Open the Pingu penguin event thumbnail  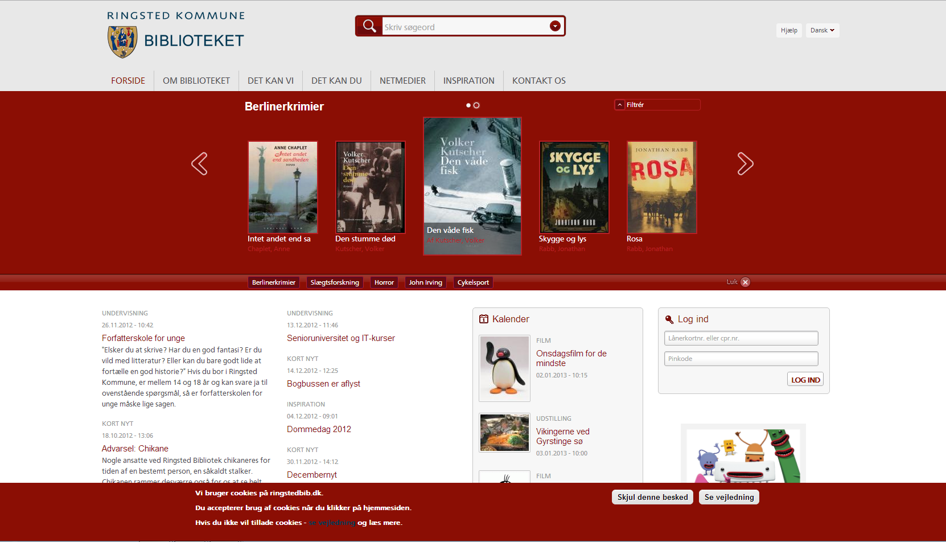(505, 368)
